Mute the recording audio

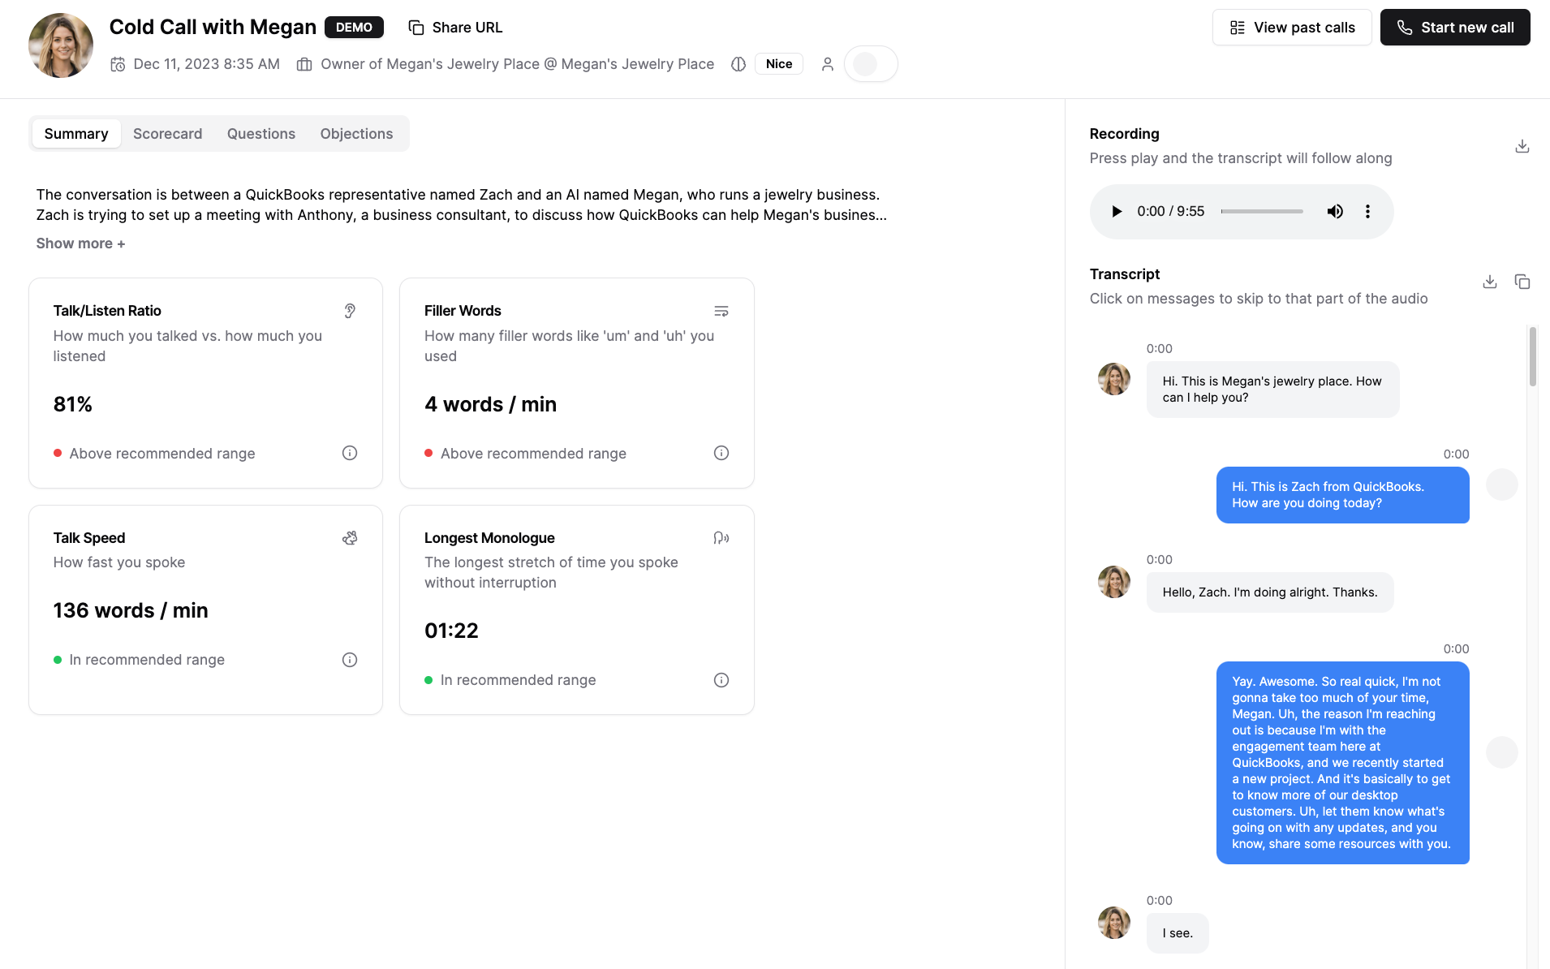[x=1334, y=212]
